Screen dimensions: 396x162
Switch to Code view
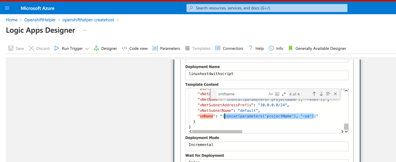[x=135, y=48]
